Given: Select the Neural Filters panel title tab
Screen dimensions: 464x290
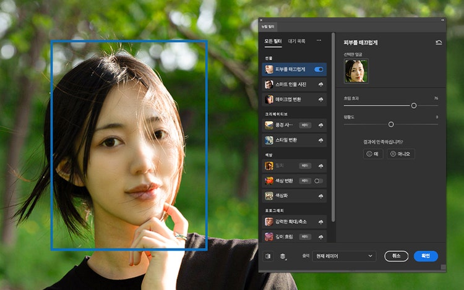Looking at the screenshot, I should [x=268, y=27].
